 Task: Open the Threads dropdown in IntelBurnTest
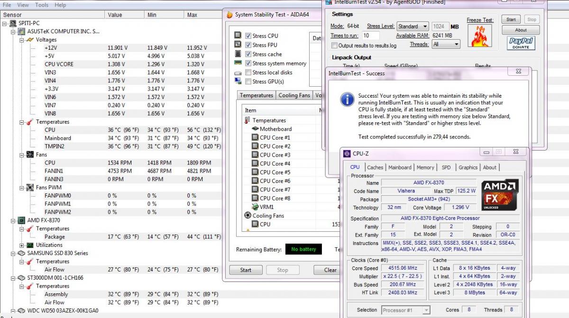click(x=446, y=44)
